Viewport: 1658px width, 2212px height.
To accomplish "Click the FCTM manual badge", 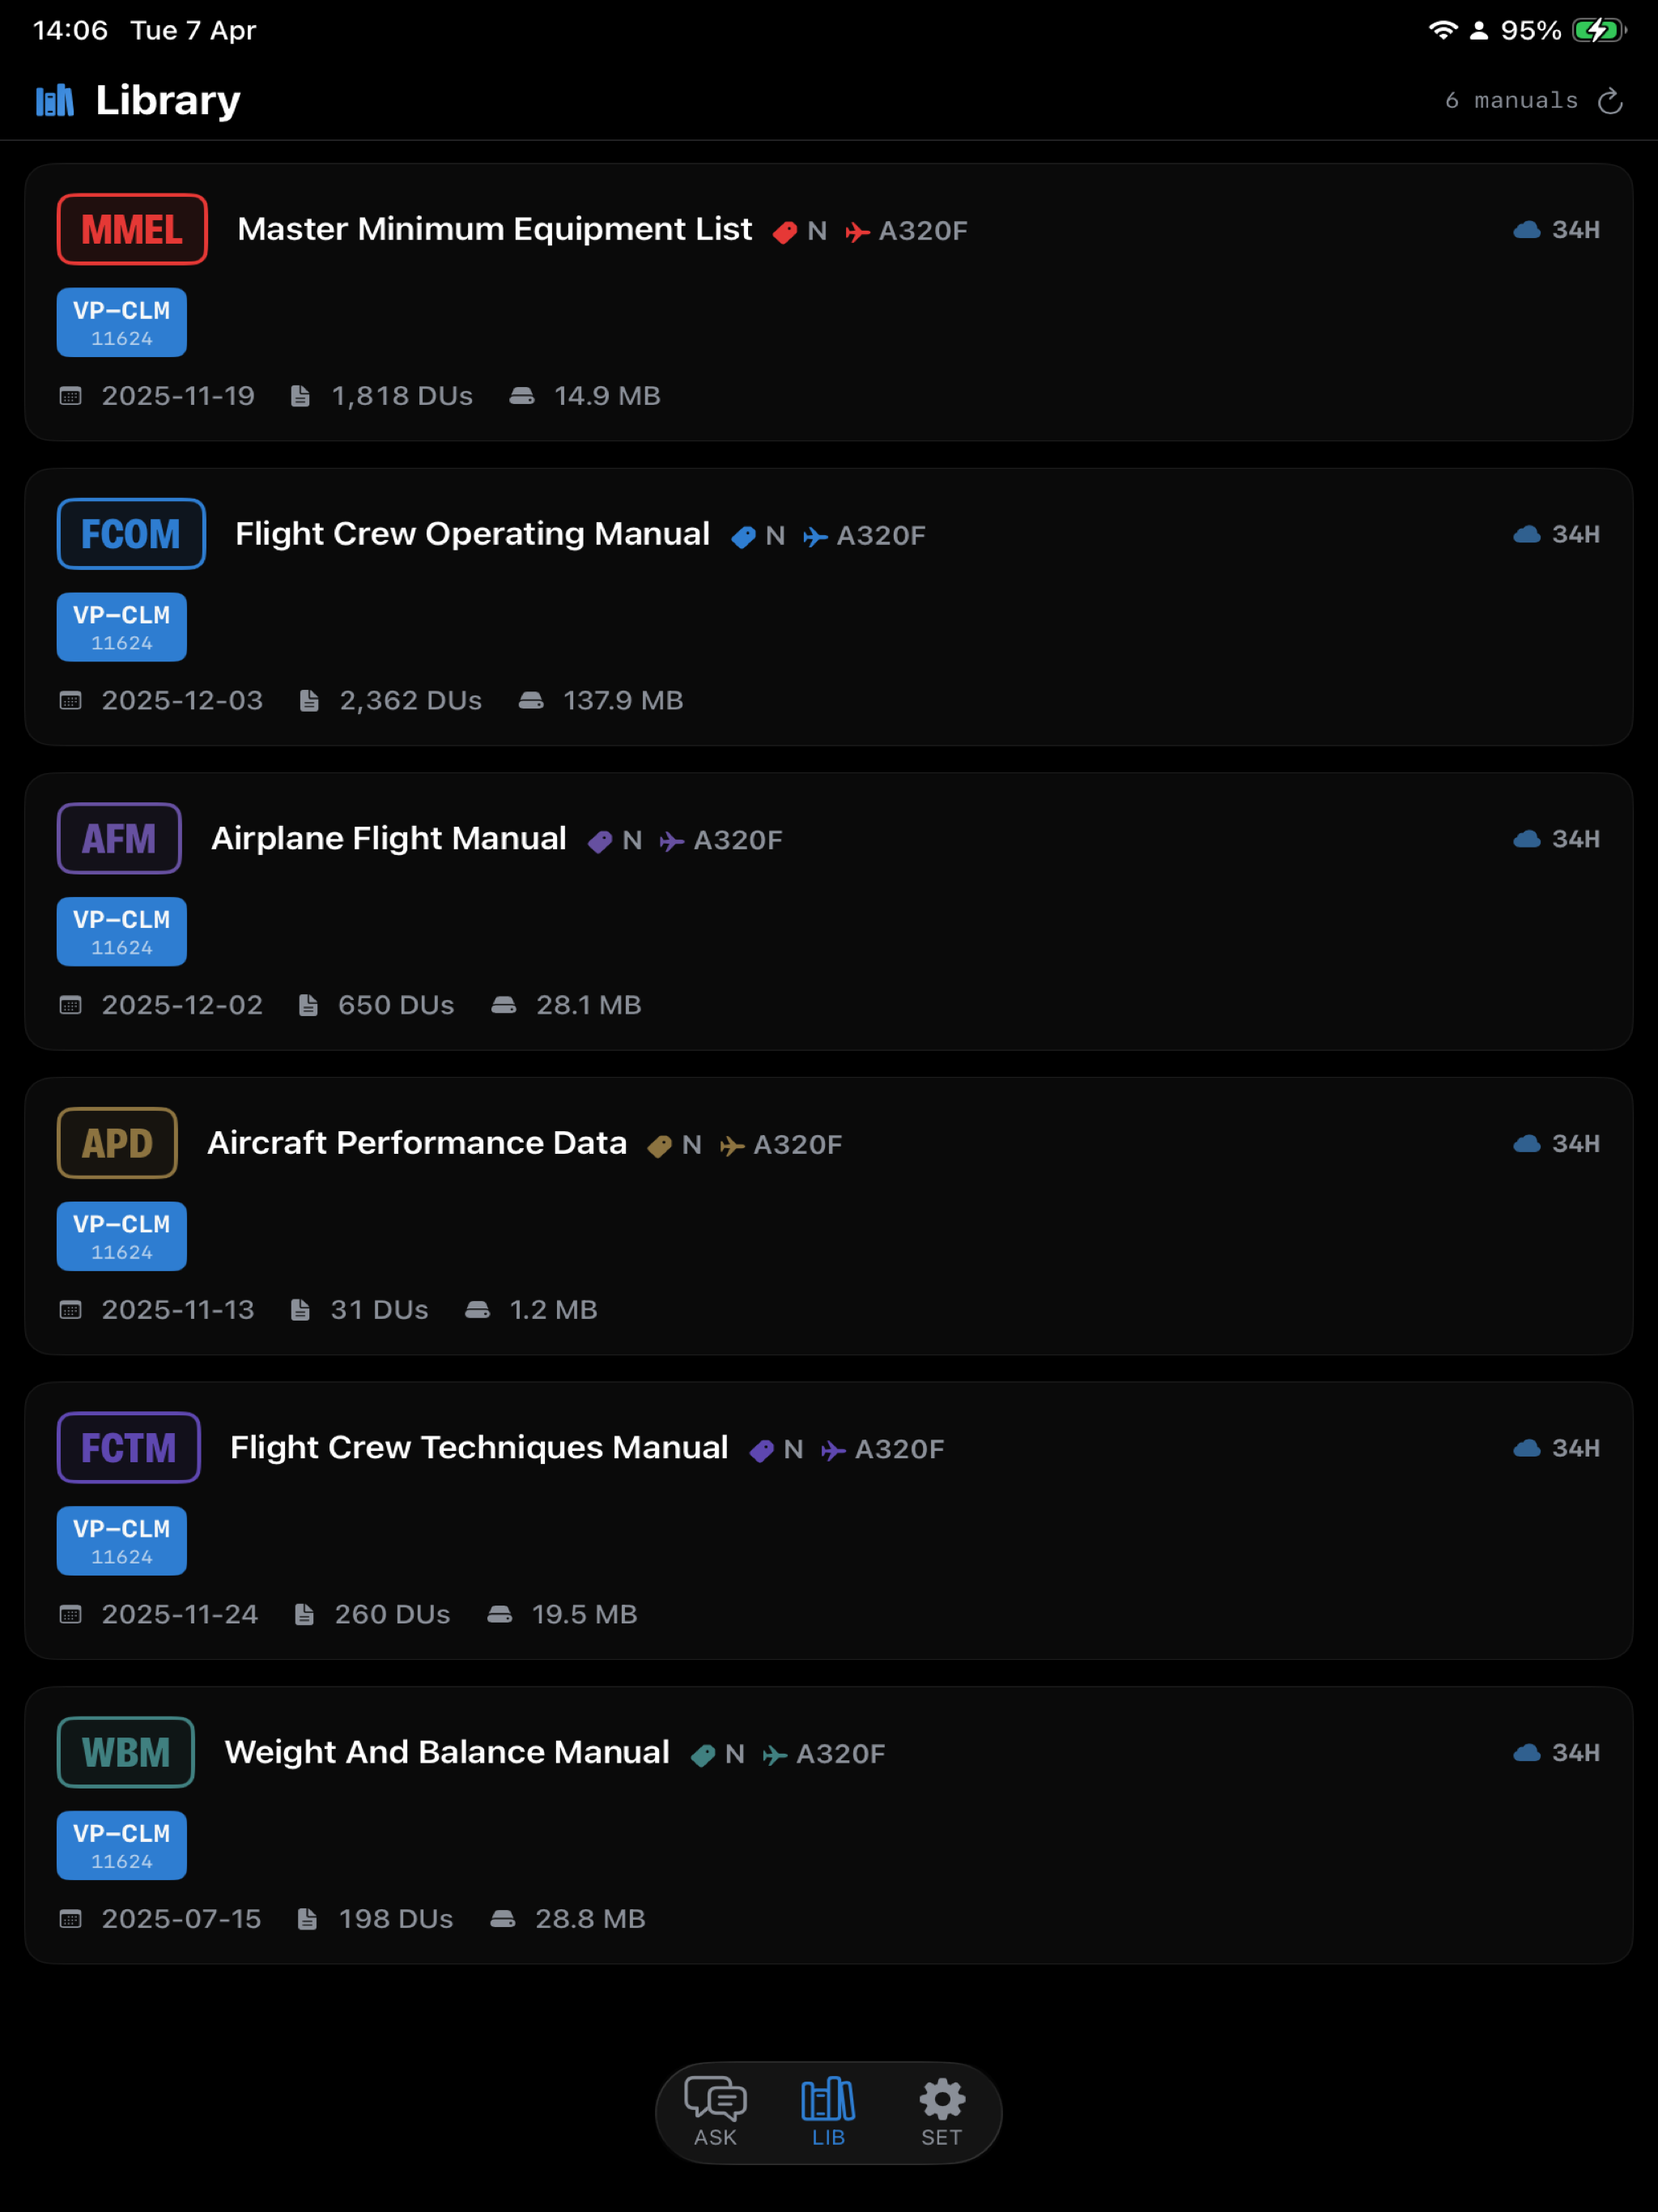I will tap(129, 1448).
